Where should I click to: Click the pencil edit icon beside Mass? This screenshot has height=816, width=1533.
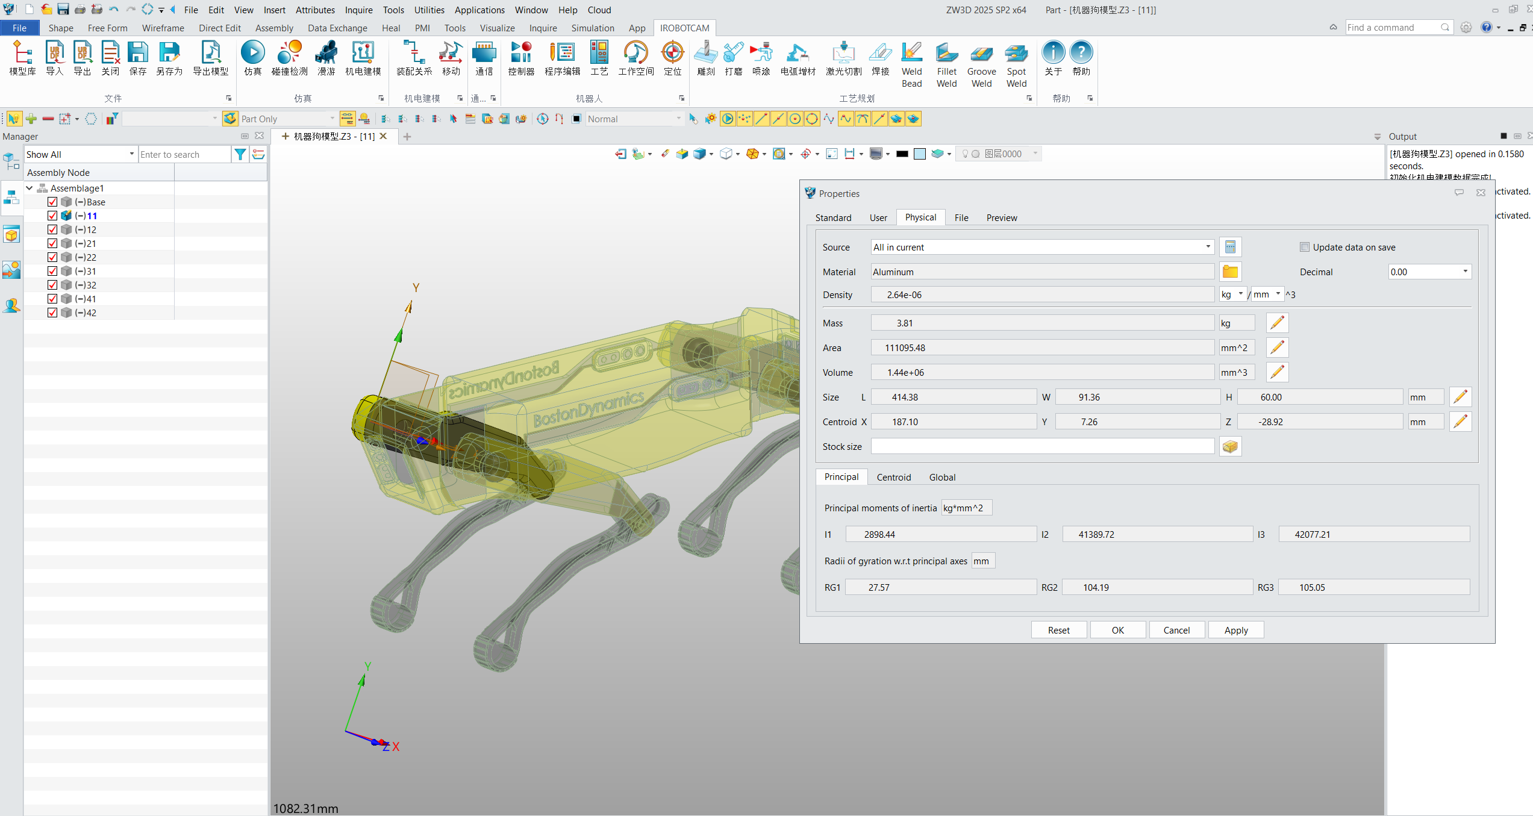pyautogui.click(x=1277, y=323)
